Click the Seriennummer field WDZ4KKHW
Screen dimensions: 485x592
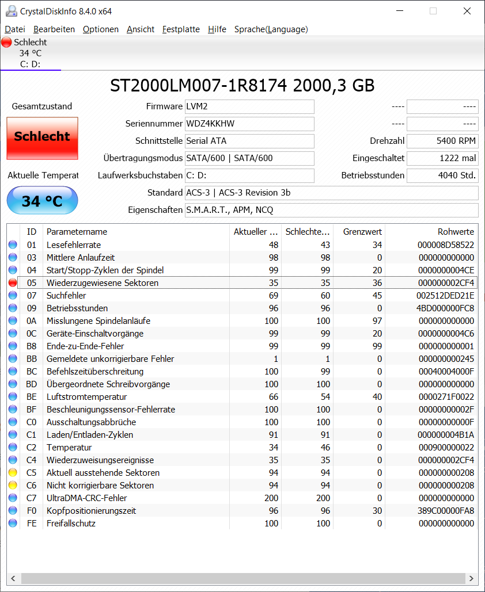(x=249, y=124)
